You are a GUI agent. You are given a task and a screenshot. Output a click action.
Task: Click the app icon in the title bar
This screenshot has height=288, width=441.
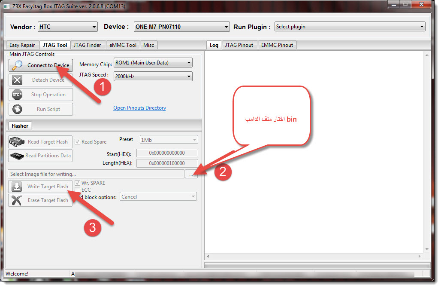(6, 6)
